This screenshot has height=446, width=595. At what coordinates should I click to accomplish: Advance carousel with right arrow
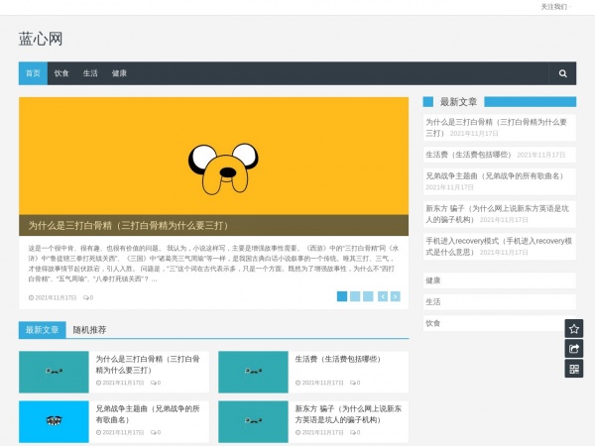[397, 296]
